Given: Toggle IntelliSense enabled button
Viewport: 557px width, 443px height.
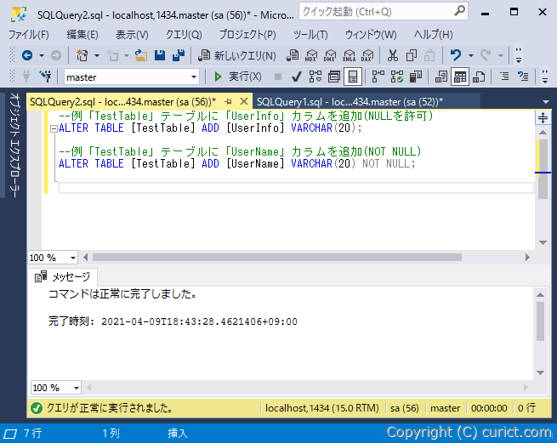Looking at the screenshot, I should (x=353, y=77).
